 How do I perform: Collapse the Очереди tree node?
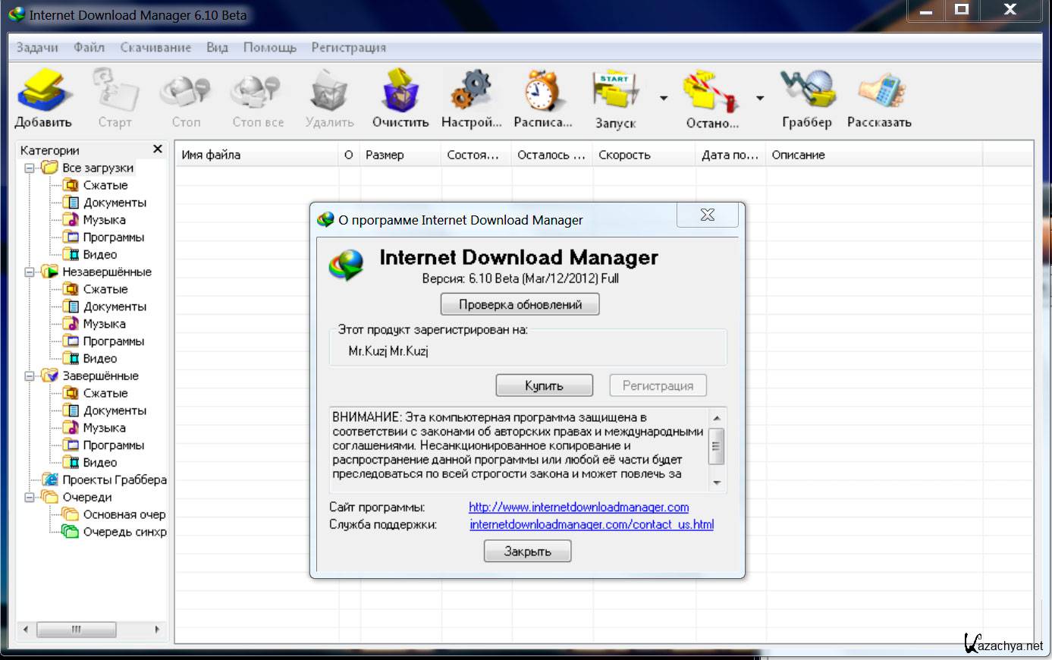point(30,497)
